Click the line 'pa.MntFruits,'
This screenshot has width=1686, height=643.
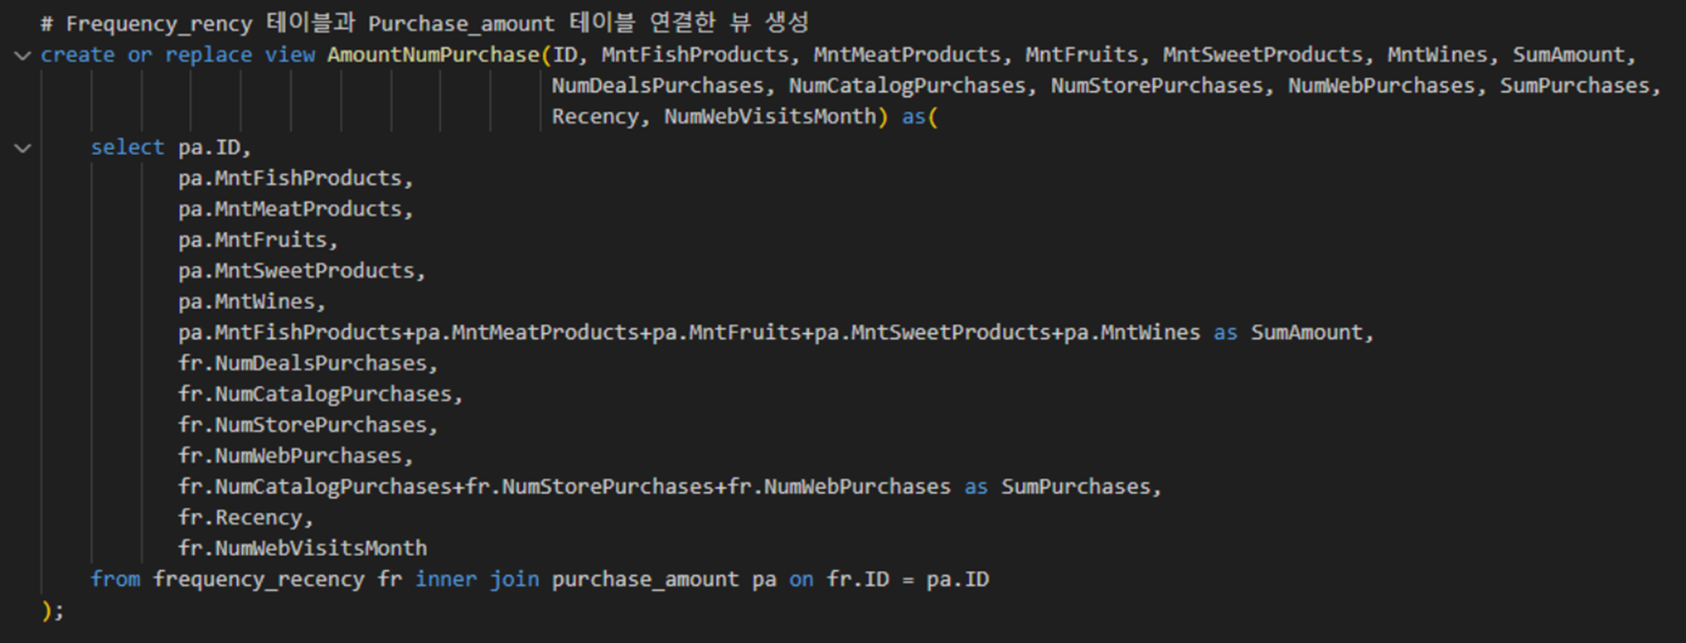tap(258, 240)
